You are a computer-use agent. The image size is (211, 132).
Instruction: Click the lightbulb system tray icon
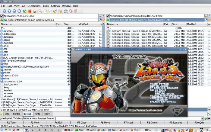[179, 130]
